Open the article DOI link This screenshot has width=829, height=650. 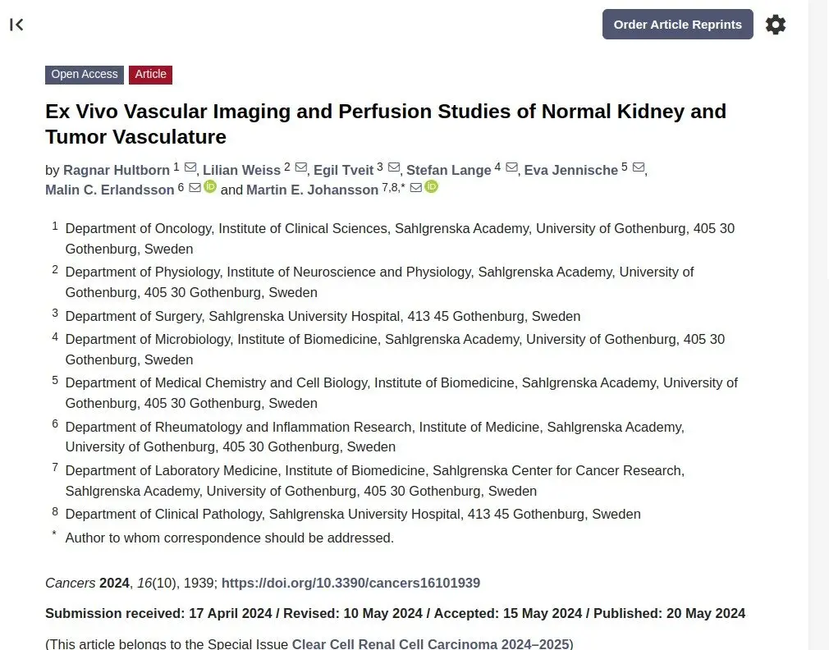coord(350,583)
